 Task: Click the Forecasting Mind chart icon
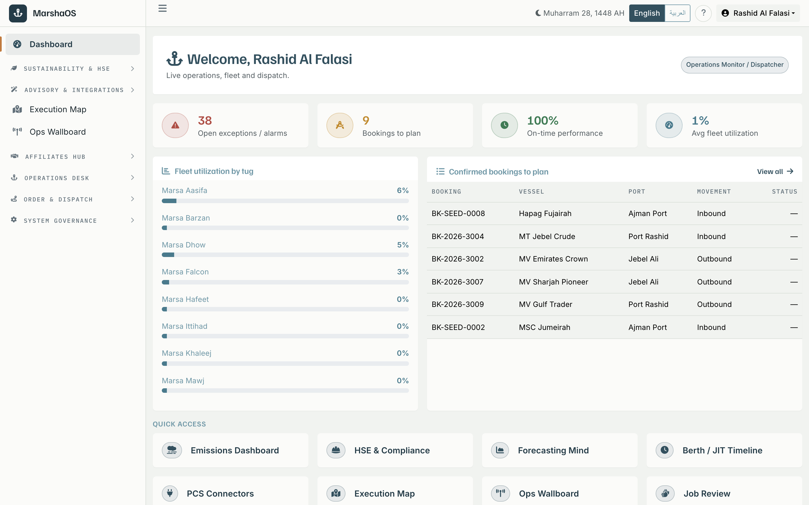[x=500, y=450]
